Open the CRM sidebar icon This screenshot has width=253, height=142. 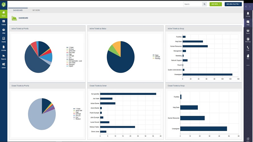3,31
